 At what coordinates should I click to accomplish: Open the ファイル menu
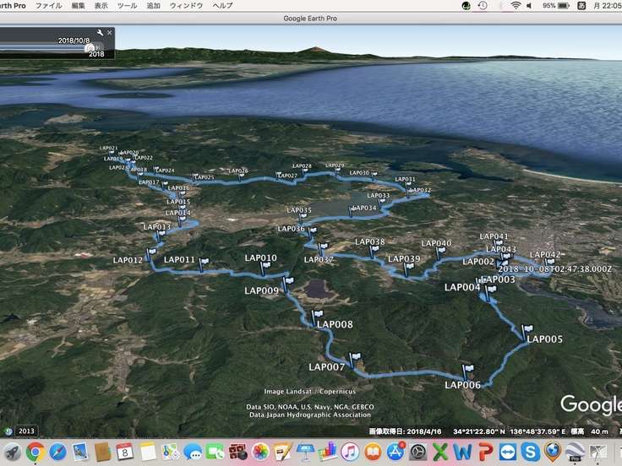(48, 5)
